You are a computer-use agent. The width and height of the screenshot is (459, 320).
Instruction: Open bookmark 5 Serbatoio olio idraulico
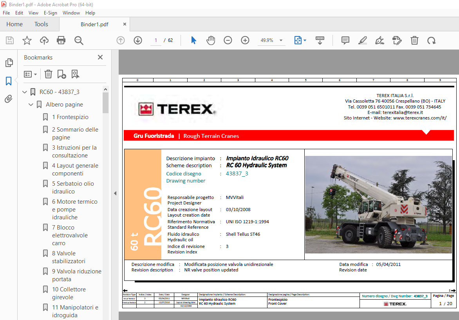point(73,187)
